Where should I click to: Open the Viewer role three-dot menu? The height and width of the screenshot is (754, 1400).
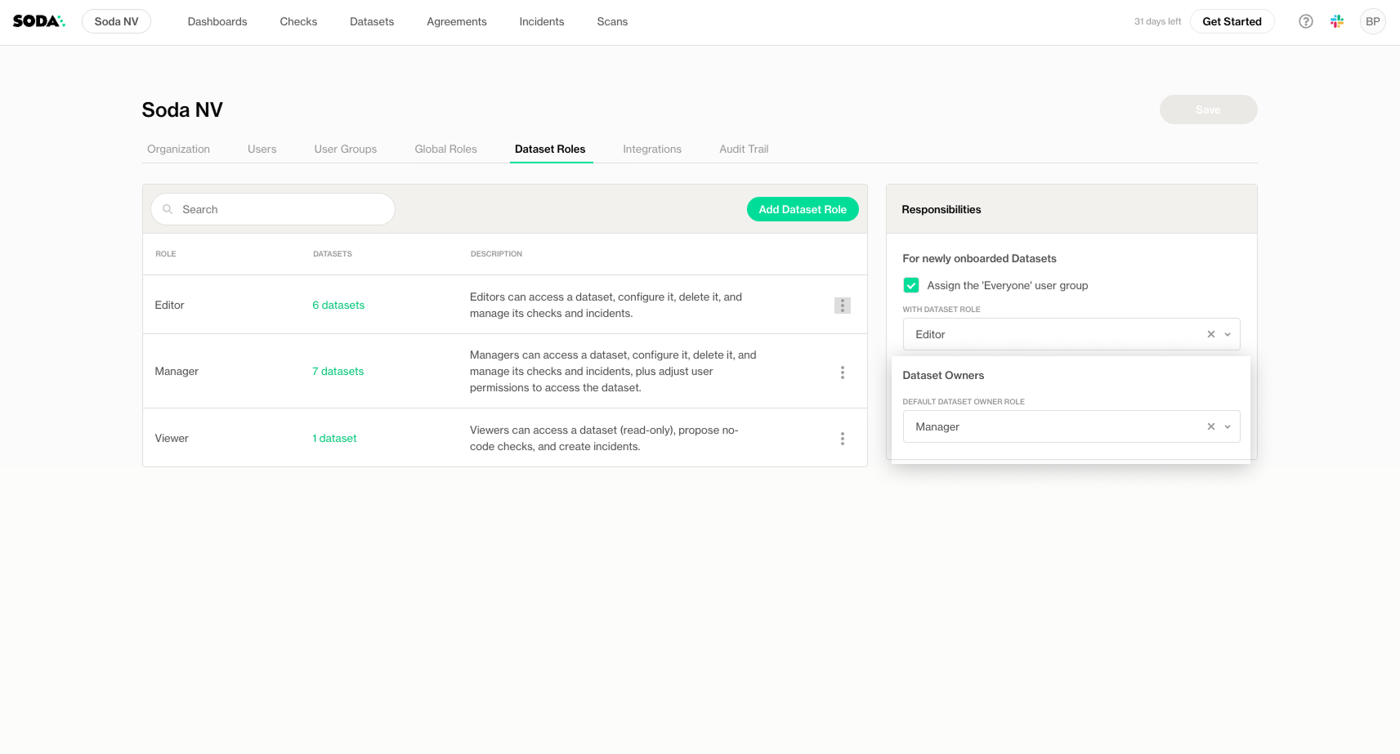(x=842, y=439)
